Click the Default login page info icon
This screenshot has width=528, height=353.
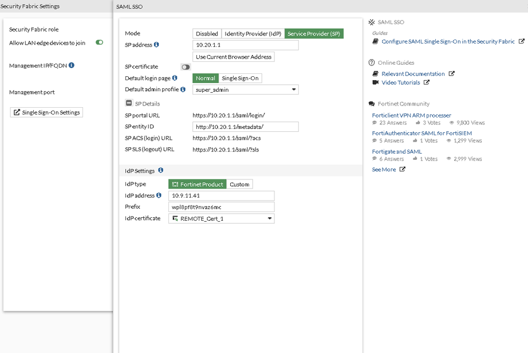tap(175, 78)
